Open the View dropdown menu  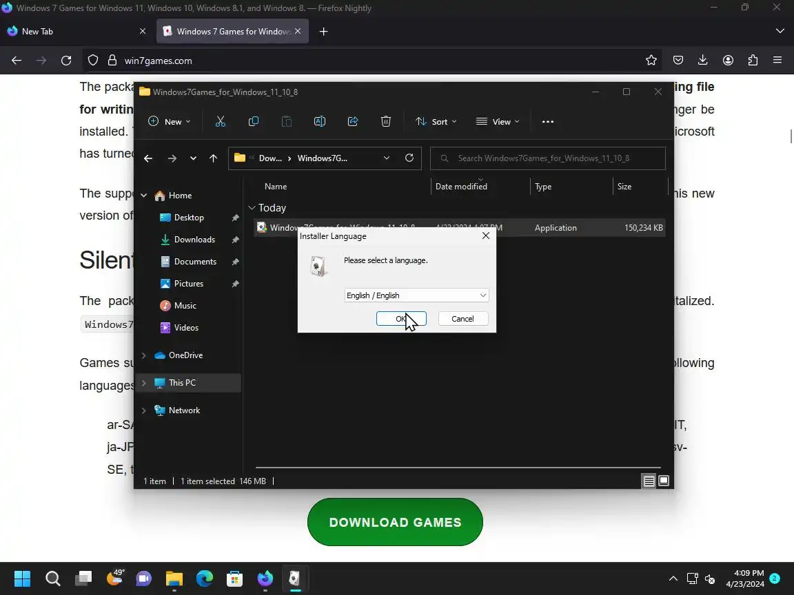pos(498,121)
